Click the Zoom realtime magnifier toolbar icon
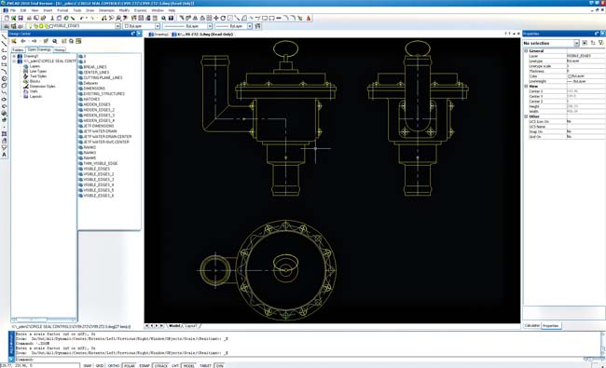This screenshot has height=368, width=606. click(x=163, y=18)
